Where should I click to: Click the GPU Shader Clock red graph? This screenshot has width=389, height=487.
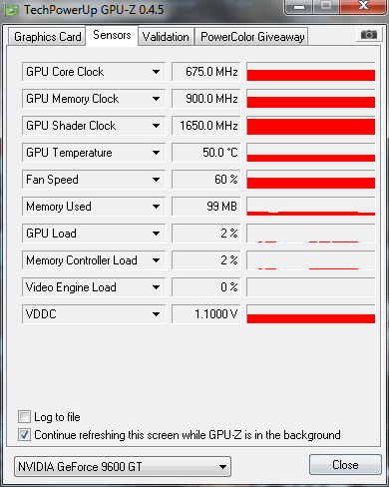point(311,126)
